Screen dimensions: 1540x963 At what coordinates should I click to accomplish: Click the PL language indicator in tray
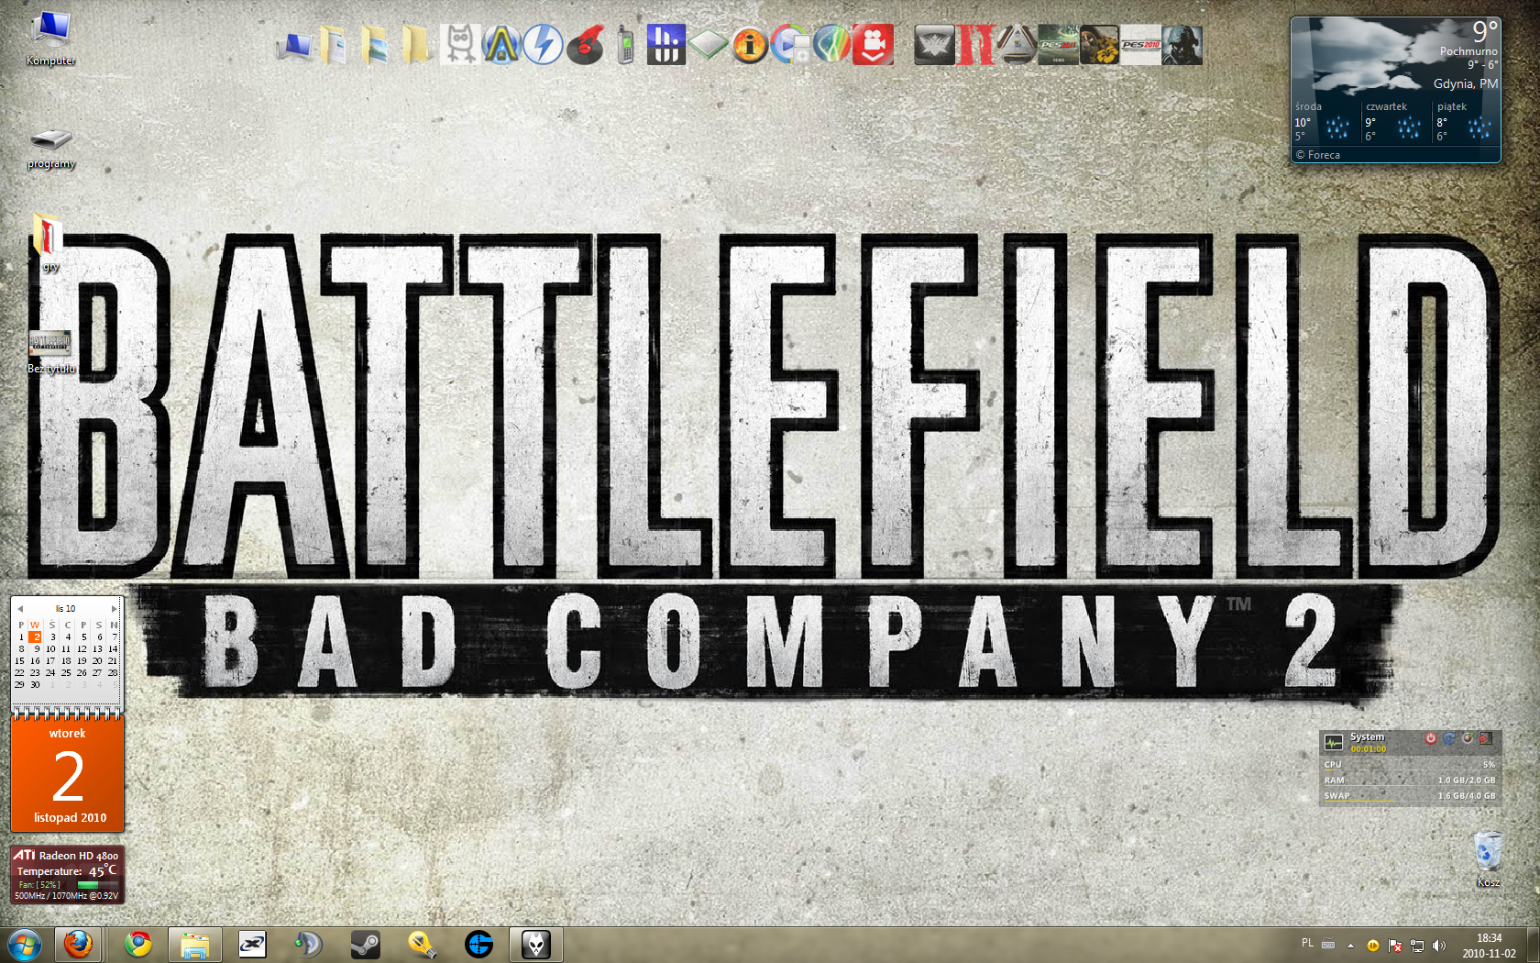click(1307, 944)
